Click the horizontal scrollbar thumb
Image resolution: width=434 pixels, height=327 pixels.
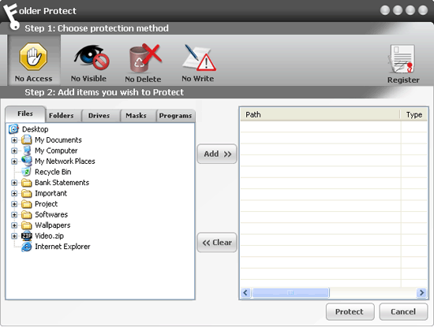tap(290, 292)
